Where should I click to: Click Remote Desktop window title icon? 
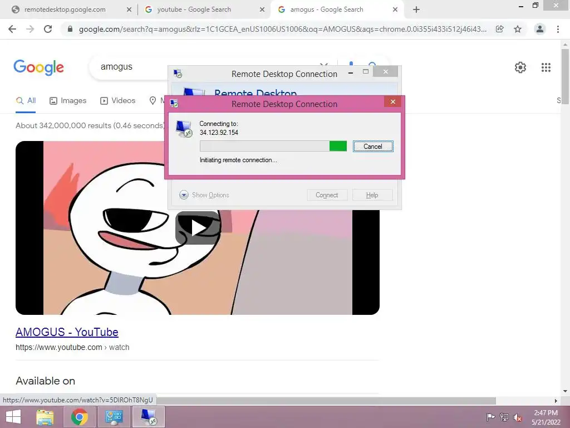[x=178, y=74]
